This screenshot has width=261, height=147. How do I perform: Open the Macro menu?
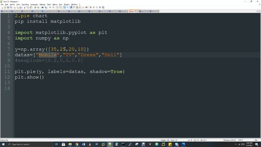[55, 4]
